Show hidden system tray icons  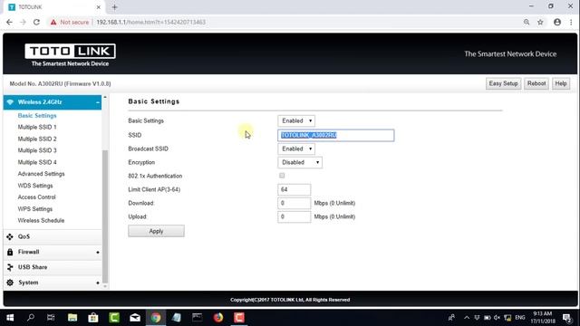pyautogui.click(x=467, y=318)
